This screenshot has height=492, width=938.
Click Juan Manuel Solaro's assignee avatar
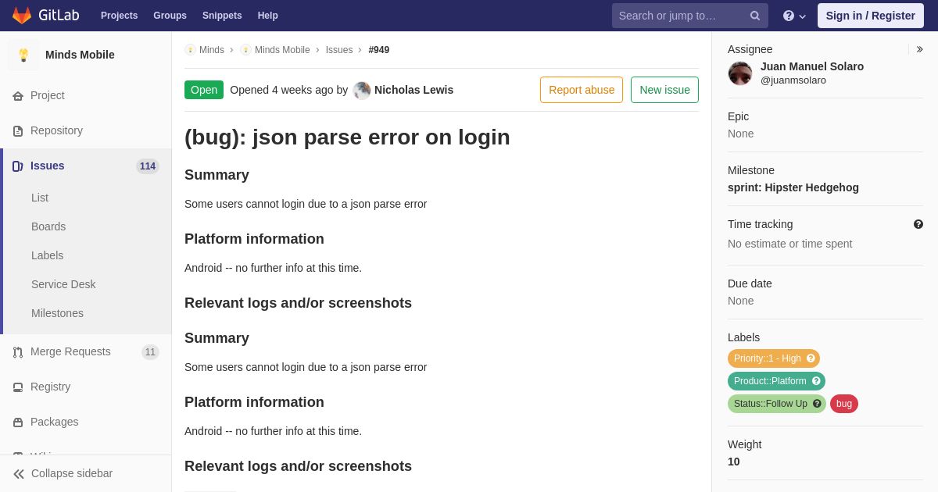[x=740, y=73]
